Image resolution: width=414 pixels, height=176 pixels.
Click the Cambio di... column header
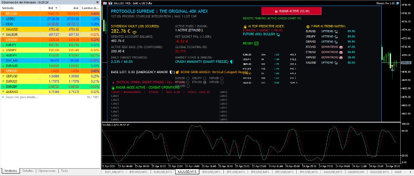coord(90,8)
